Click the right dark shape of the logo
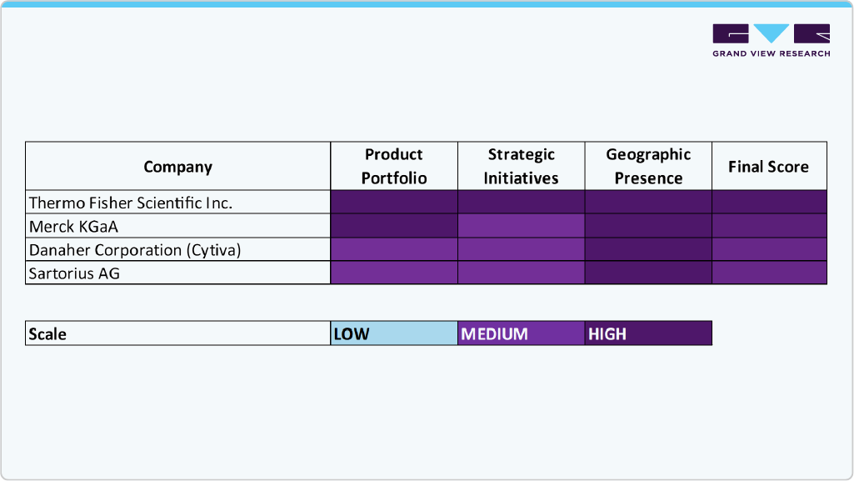 pos(809,35)
